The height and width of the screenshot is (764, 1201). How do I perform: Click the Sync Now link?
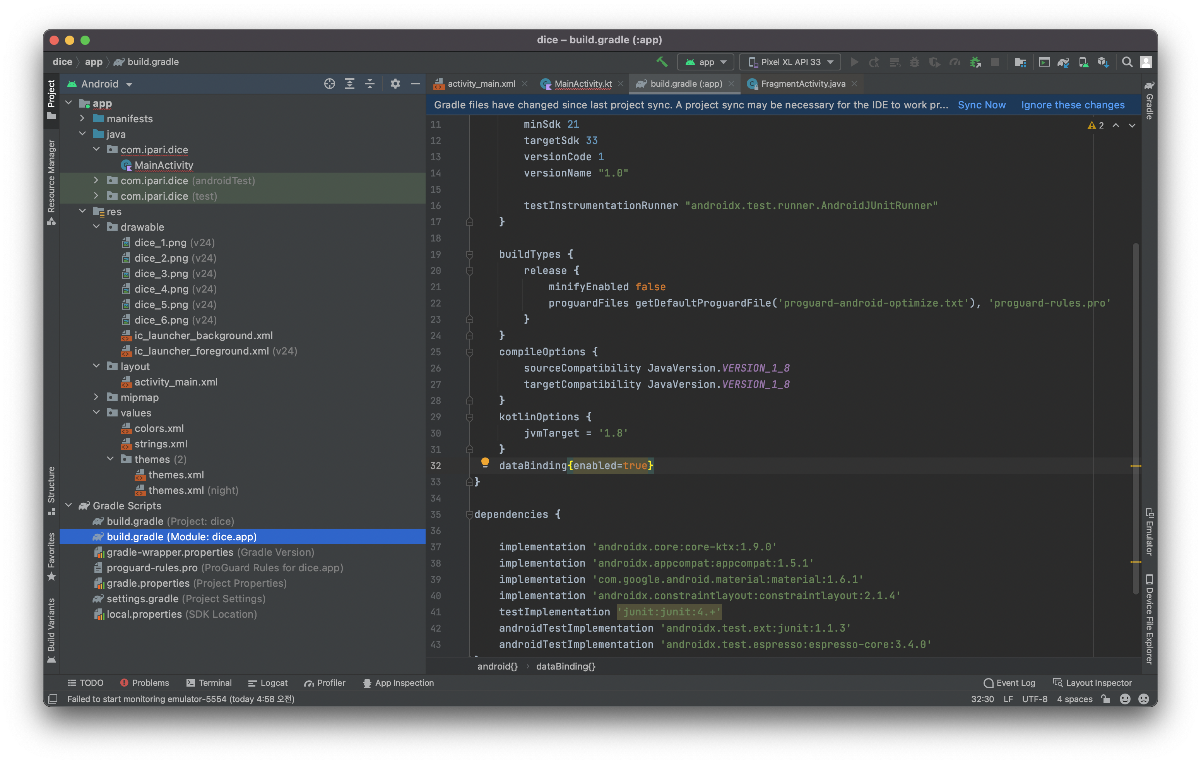[981, 105]
